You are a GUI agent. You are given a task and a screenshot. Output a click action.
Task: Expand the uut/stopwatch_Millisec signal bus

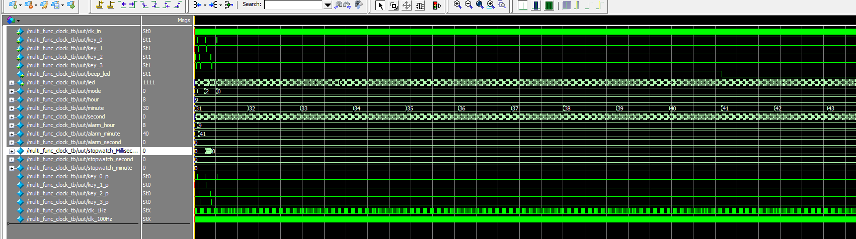pyautogui.click(x=12, y=151)
